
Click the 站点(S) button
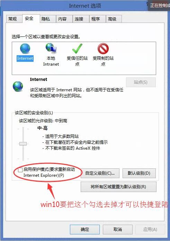(141, 82)
